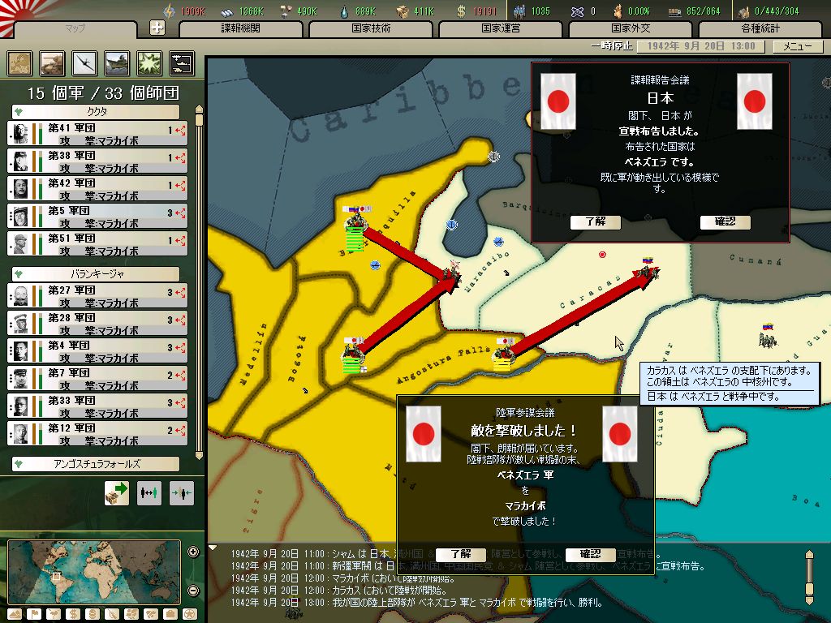Click the anchor port marker on the peninsula
The width and height of the screenshot is (831, 623).
point(493,157)
